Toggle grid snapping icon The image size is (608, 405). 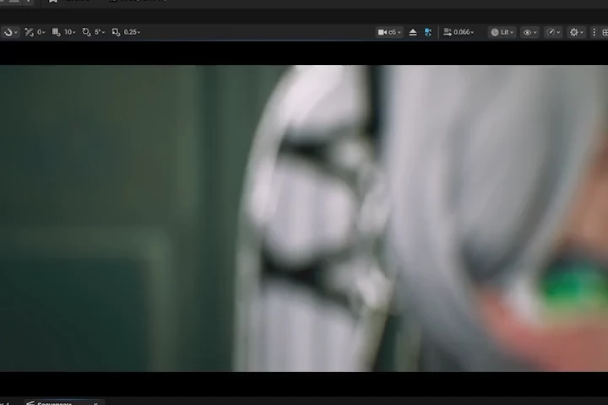(x=57, y=32)
